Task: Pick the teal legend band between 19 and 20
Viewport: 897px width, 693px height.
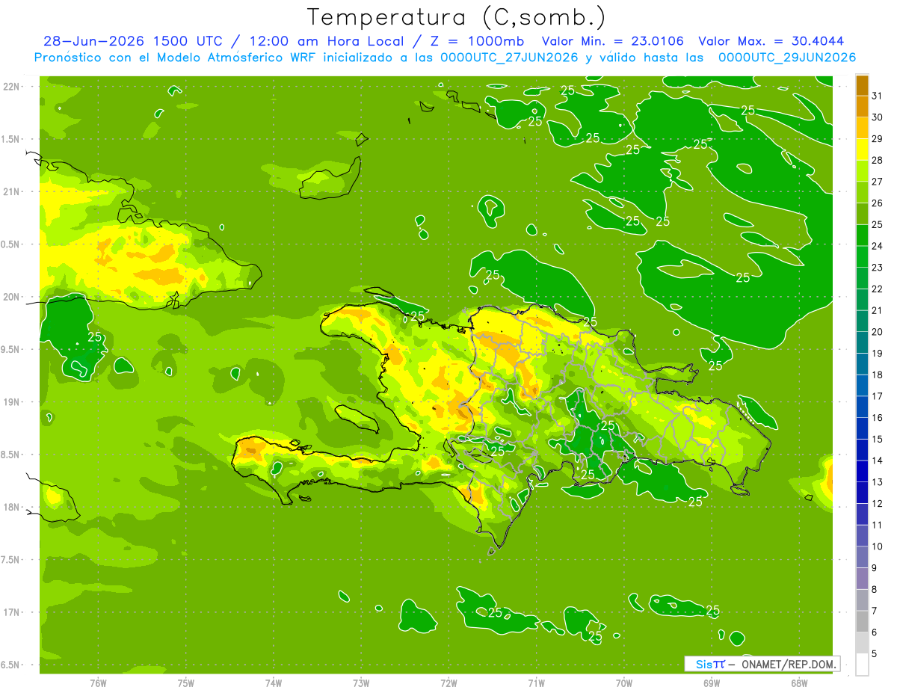Action: pyautogui.click(x=862, y=342)
